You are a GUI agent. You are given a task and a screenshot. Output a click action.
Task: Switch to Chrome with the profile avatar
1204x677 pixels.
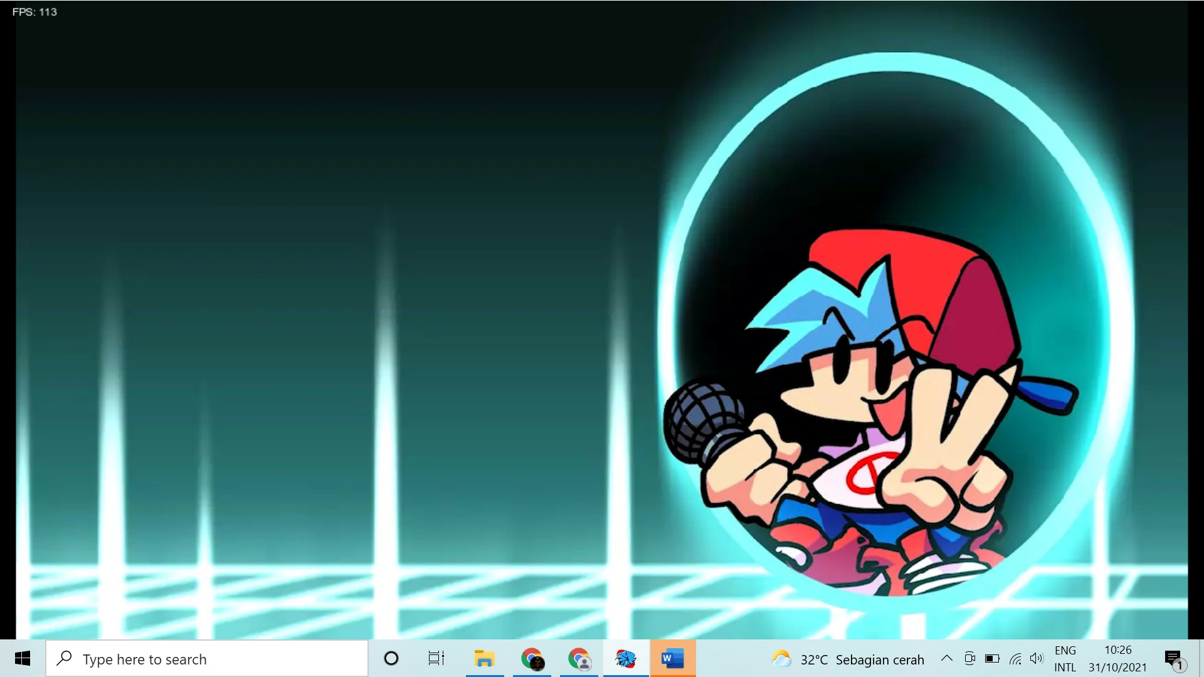[x=579, y=659]
